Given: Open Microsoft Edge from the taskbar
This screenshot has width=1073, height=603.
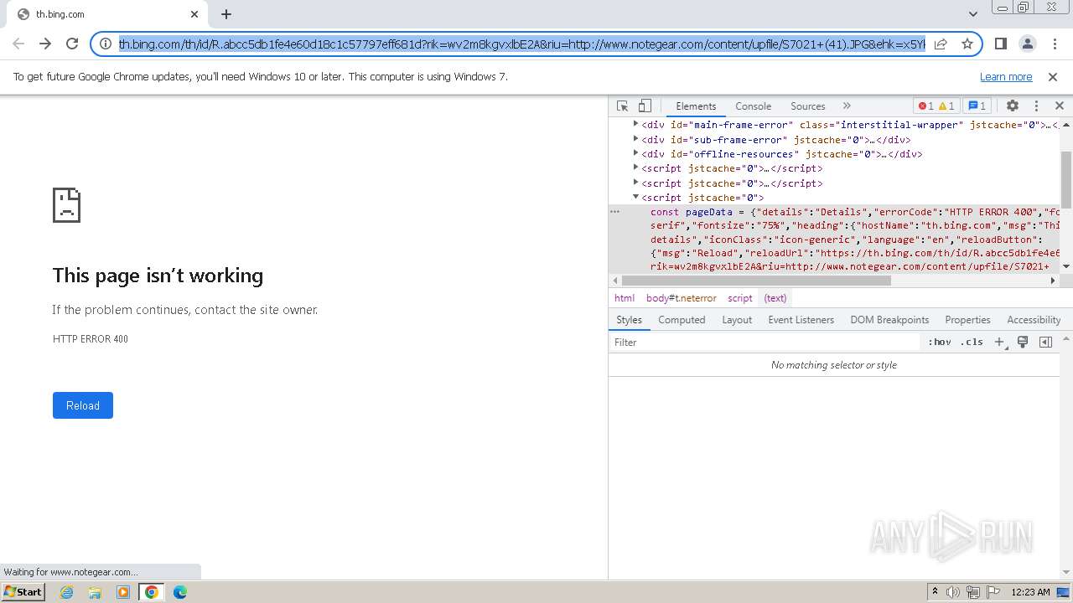Looking at the screenshot, I should [x=179, y=592].
